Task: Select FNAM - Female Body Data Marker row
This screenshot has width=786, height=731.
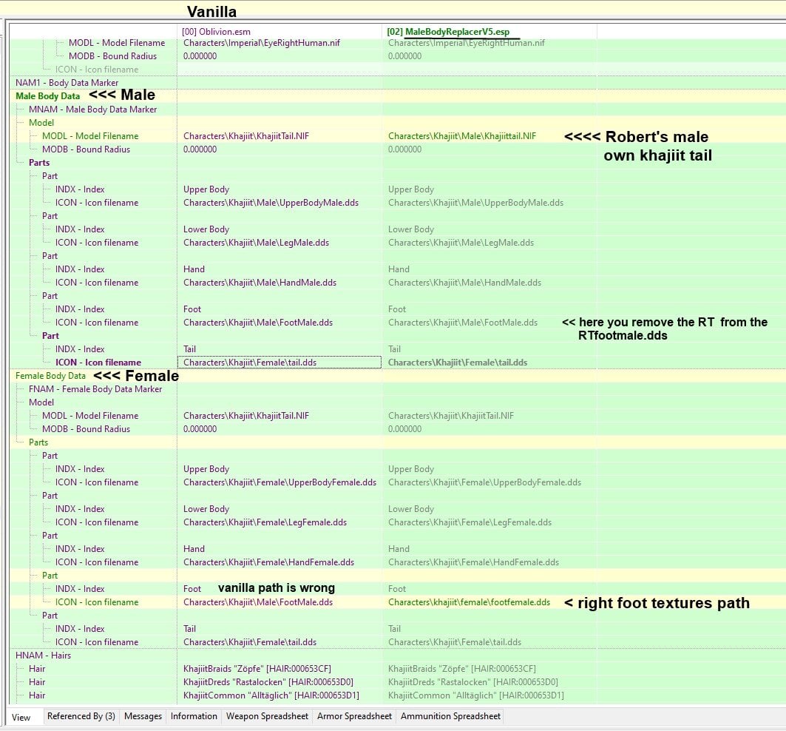Action: tap(95, 389)
